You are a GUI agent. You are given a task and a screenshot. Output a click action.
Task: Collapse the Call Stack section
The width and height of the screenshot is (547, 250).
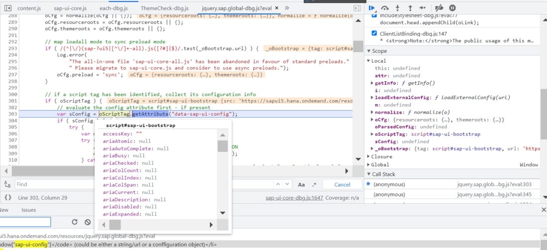[369, 174]
